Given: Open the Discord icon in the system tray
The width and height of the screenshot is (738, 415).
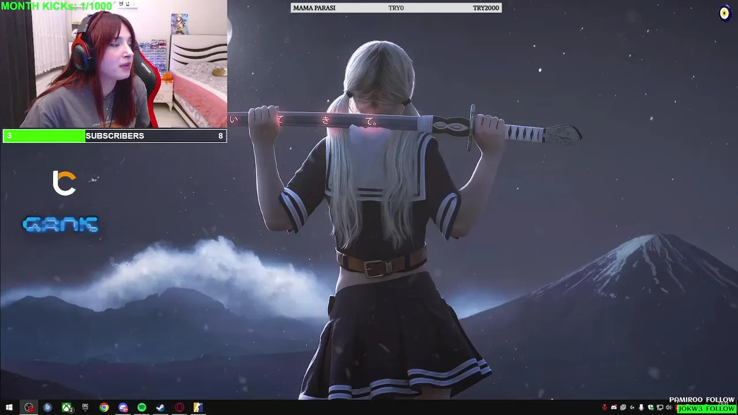Looking at the screenshot, I should pyautogui.click(x=613, y=408).
